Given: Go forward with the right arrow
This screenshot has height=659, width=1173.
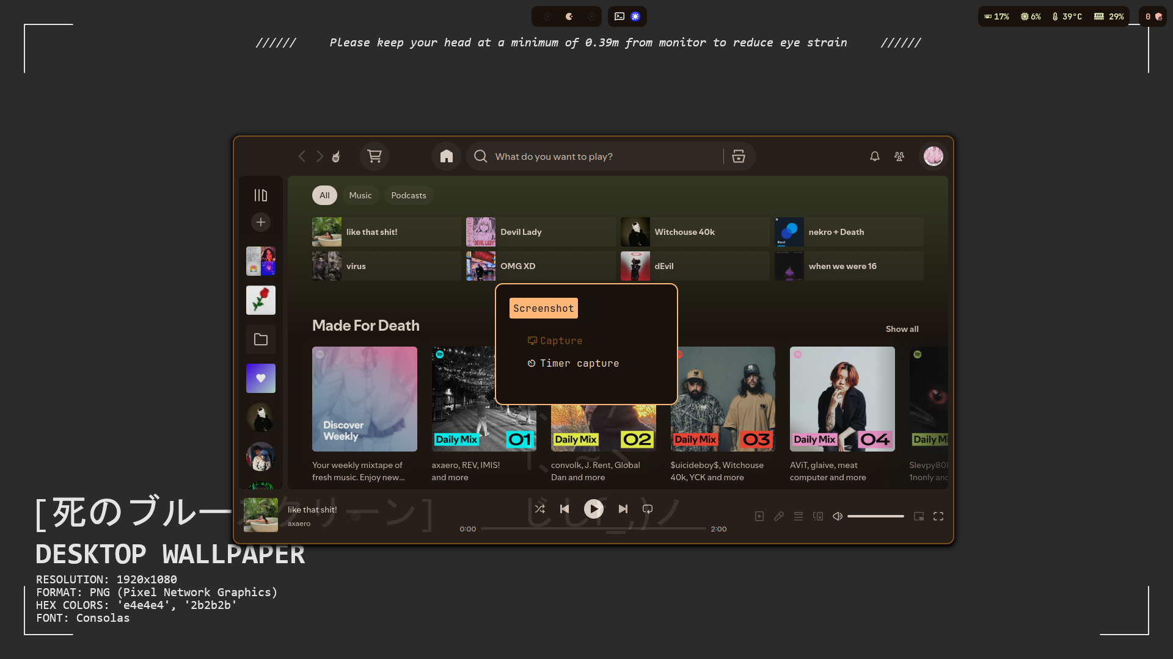Looking at the screenshot, I should [x=320, y=156].
